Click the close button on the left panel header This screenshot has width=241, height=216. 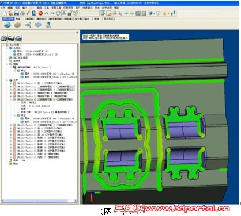pyautogui.click(x=77, y=32)
